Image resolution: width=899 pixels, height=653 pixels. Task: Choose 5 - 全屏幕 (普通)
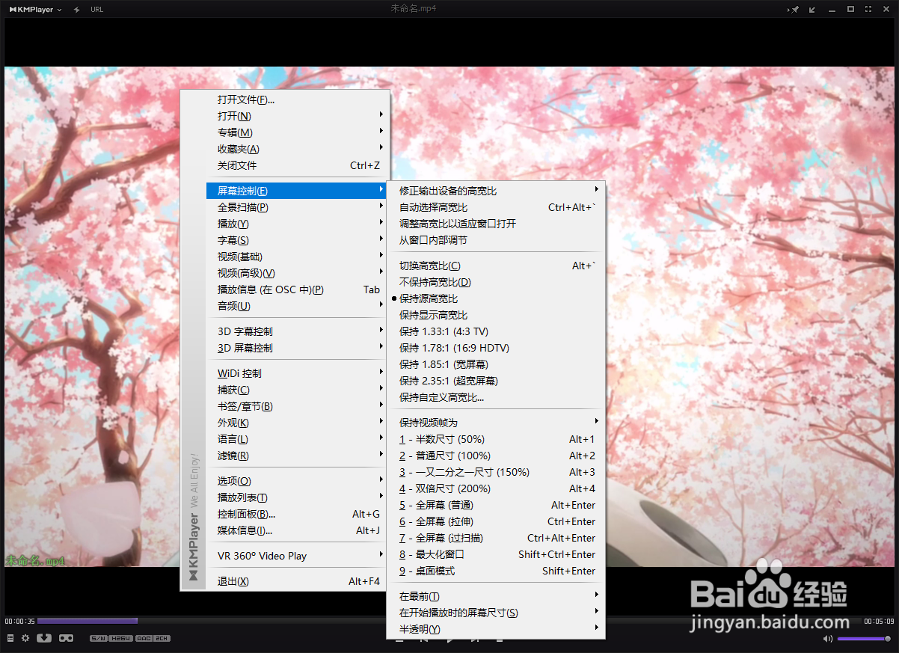496,505
